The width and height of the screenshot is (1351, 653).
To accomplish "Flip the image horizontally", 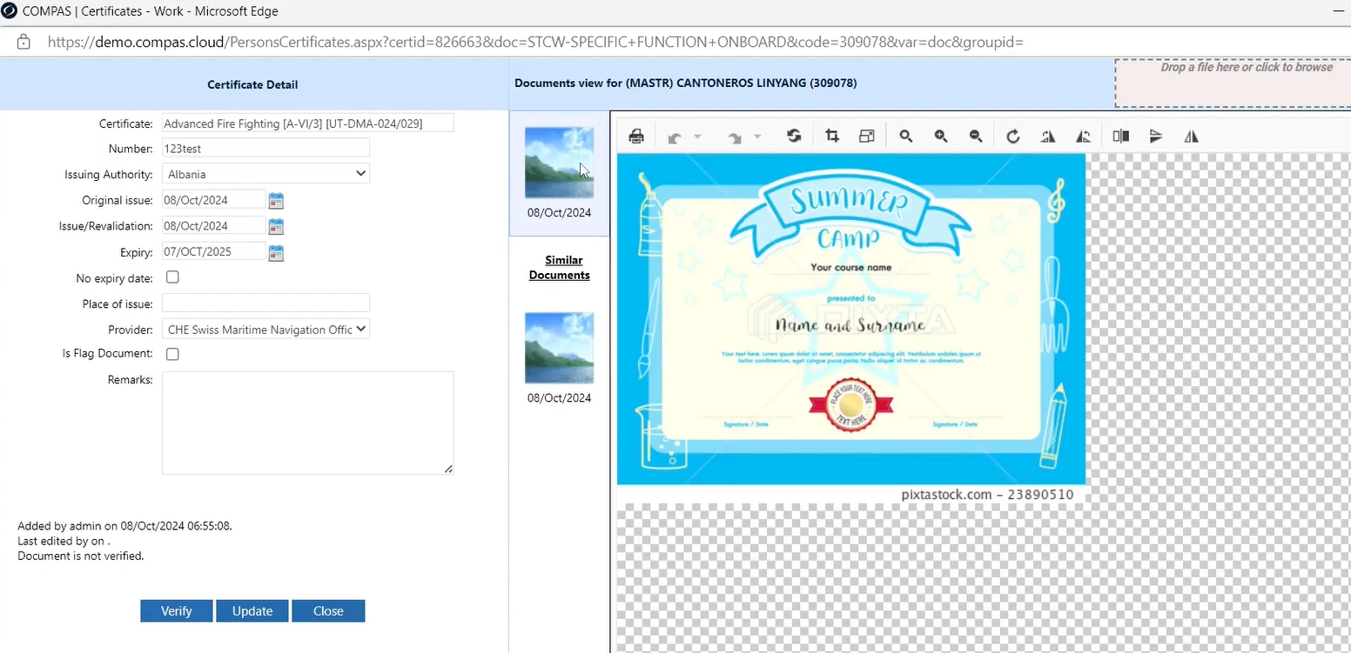I will click(x=1192, y=137).
